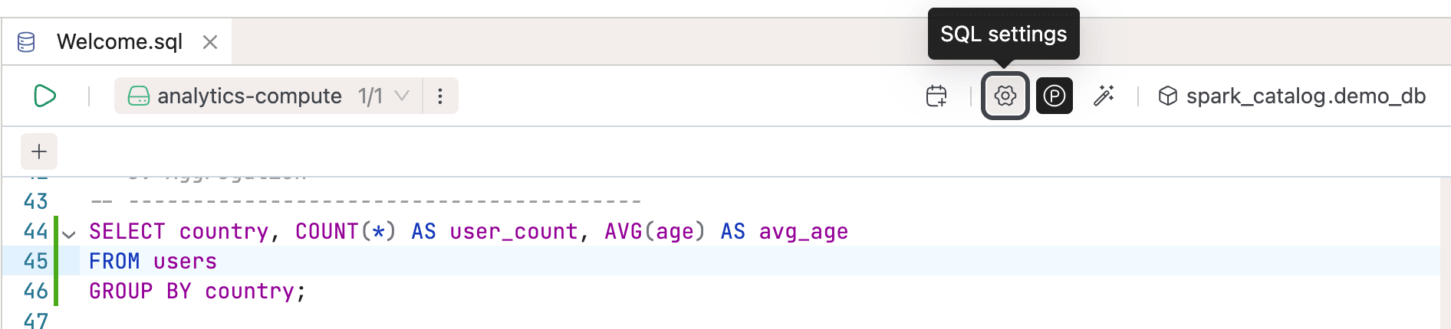Click line number 46 in gutter

click(36, 292)
